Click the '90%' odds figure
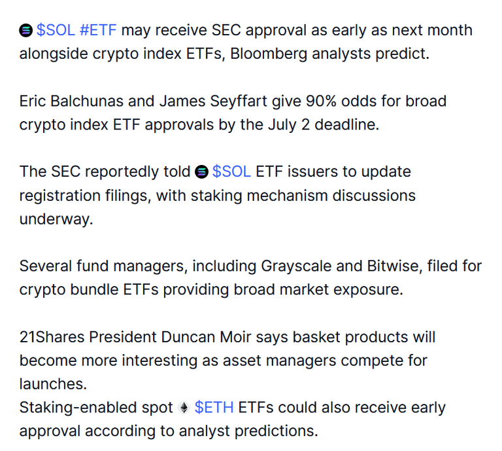The image size is (502, 451). tap(321, 101)
